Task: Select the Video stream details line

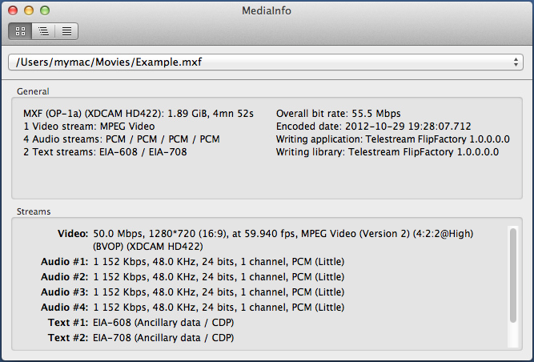Action: (x=283, y=234)
